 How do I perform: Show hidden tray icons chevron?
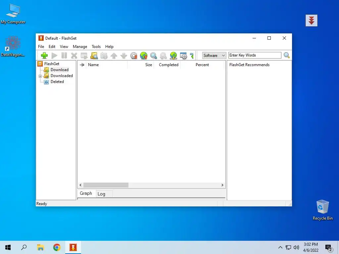(x=280, y=247)
